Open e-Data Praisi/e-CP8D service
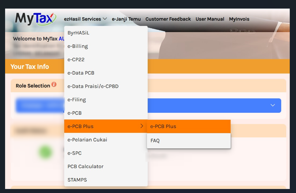Image resolution: width=296 pixels, height=193 pixels. point(106,86)
